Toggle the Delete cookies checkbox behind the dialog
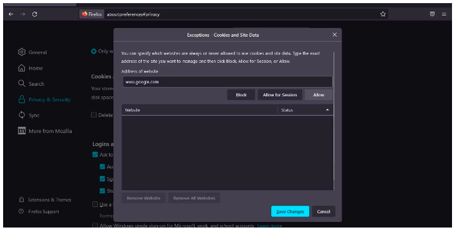Image resolution: width=457 pixels, height=230 pixels. point(94,115)
